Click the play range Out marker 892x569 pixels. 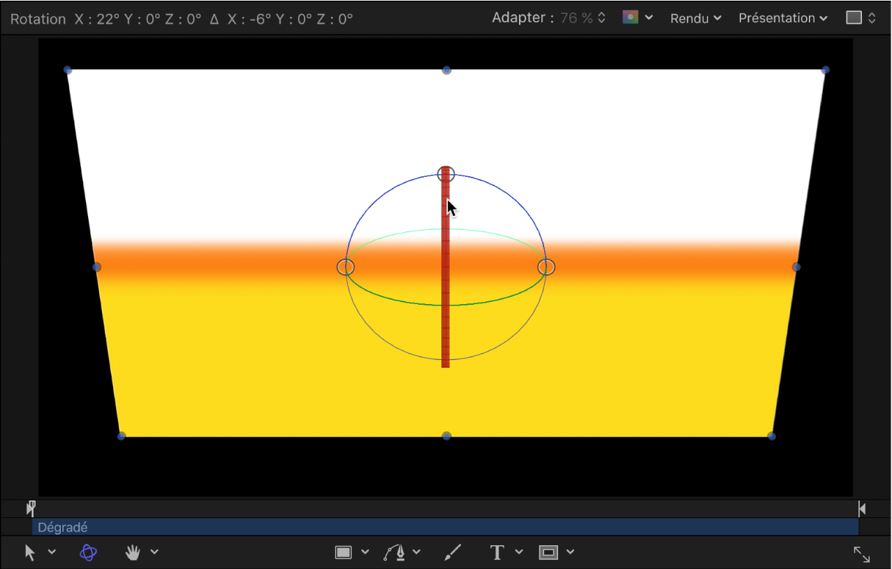point(862,509)
